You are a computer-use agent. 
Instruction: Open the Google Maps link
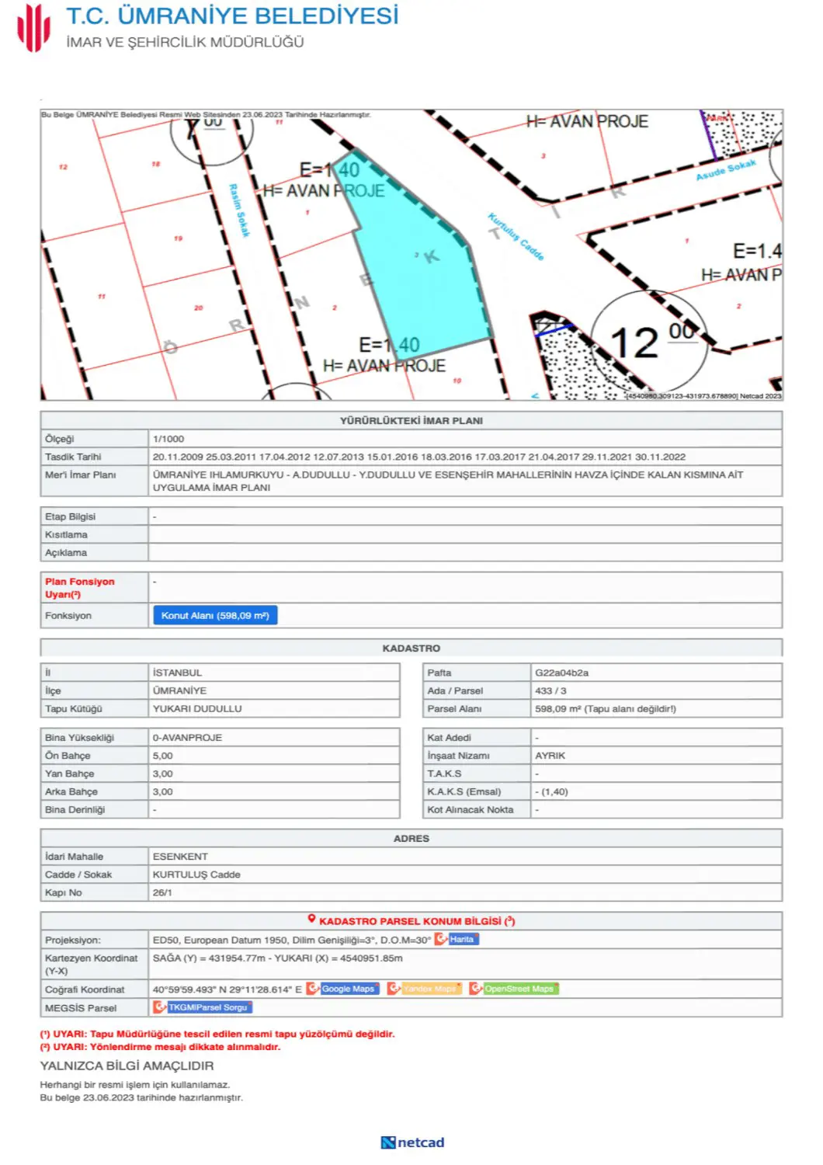point(349,989)
